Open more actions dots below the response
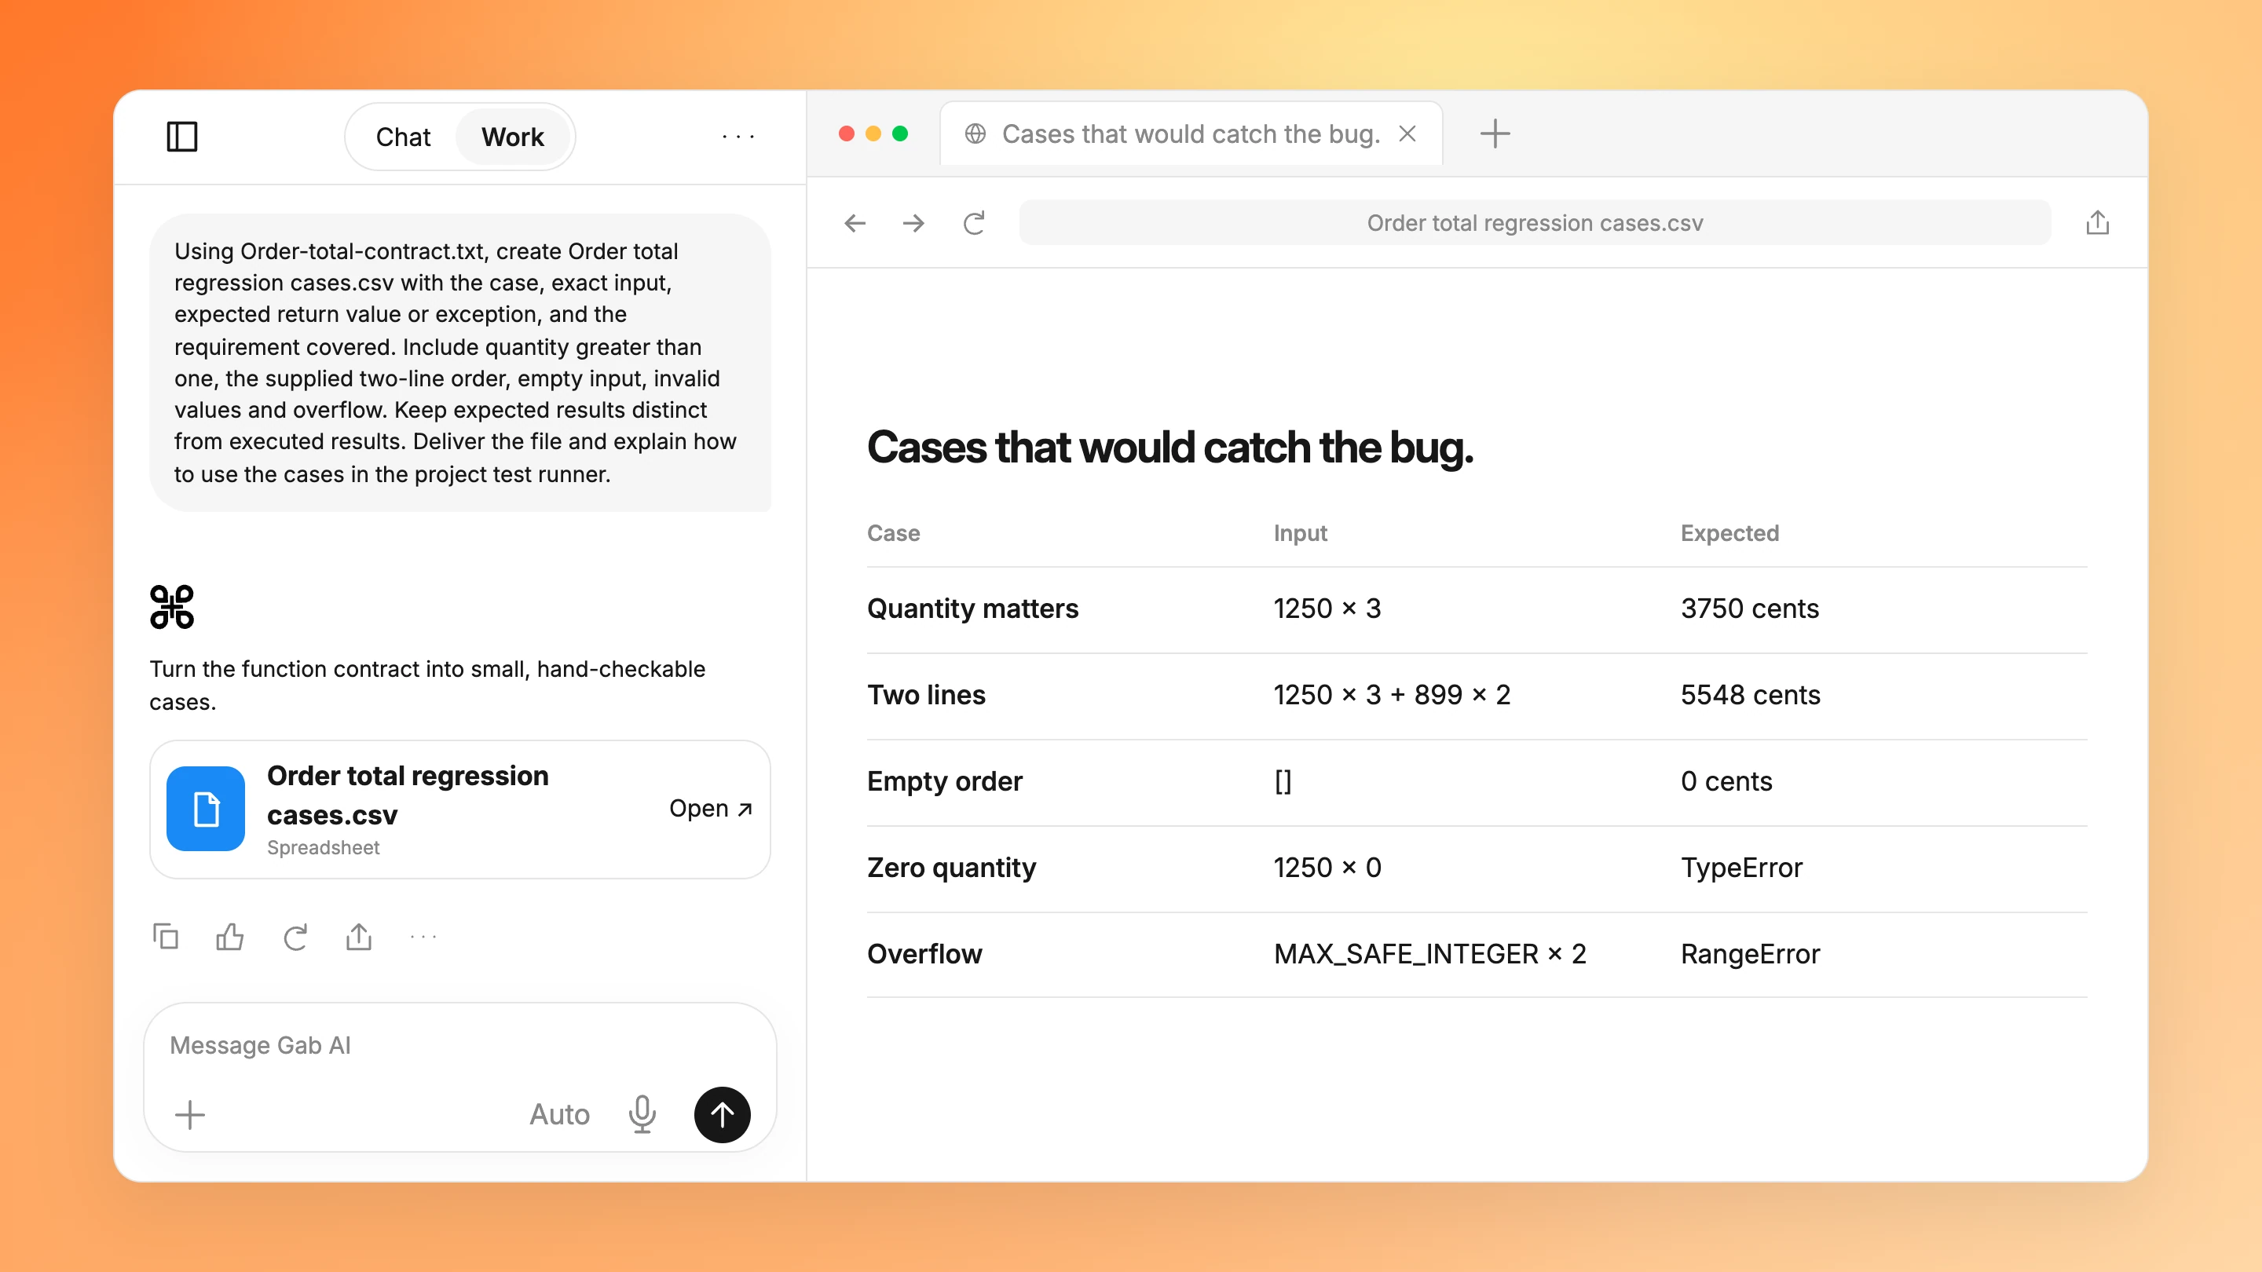 pyautogui.click(x=423, y=937)
